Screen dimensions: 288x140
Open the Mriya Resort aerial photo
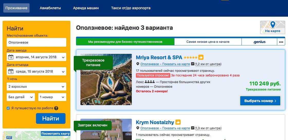click(106, 79)
